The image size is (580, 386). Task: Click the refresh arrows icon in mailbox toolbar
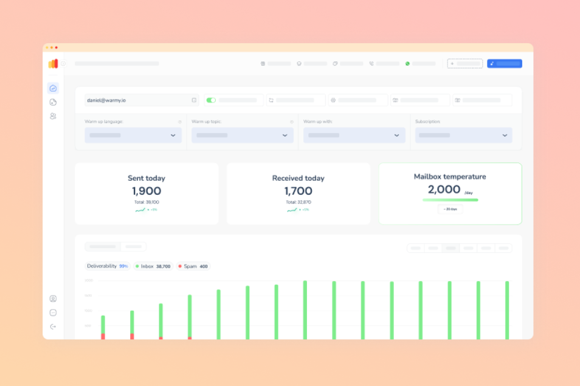(271, 100)
